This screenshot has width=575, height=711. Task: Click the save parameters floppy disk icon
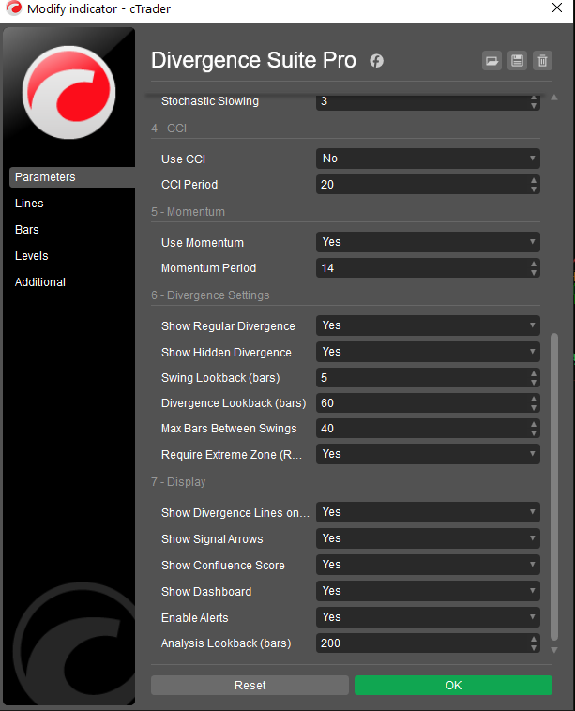pos(517,61)
